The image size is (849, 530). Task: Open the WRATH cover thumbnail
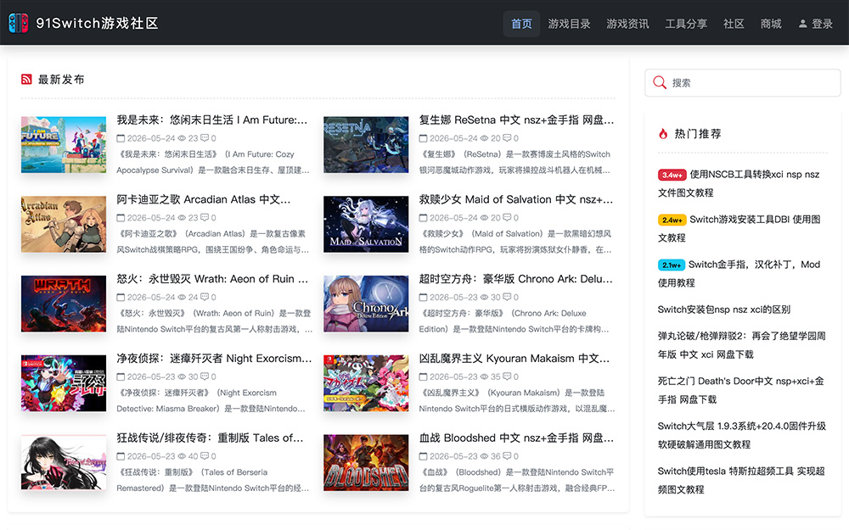pos(64,304)
